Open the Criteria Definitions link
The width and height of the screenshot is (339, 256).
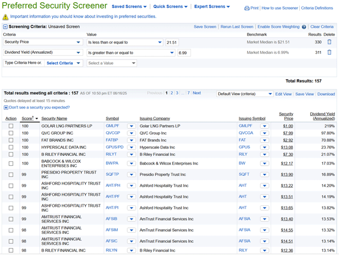click(x=317, y=8)
